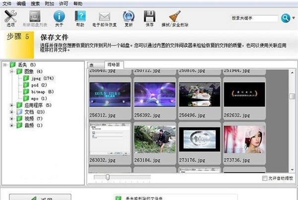Collapse the 图像 (4) tree node
Viewport: 298px width, 200px height.
tap(12, 72)
